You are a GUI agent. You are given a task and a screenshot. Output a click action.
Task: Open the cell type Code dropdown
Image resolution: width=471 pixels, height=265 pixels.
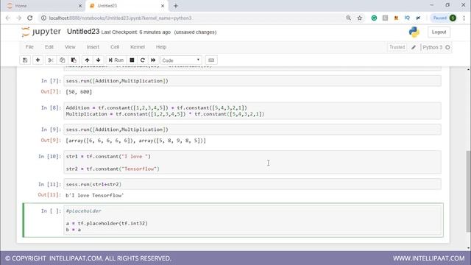[x=181, y=60]
